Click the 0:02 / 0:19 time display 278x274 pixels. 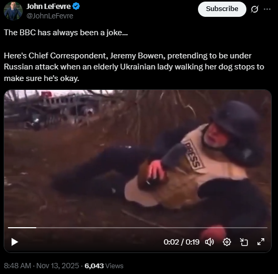[x=181, y=242]
